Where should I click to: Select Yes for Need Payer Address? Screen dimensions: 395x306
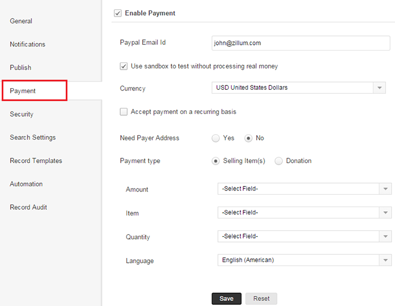(x=215, y=138)
